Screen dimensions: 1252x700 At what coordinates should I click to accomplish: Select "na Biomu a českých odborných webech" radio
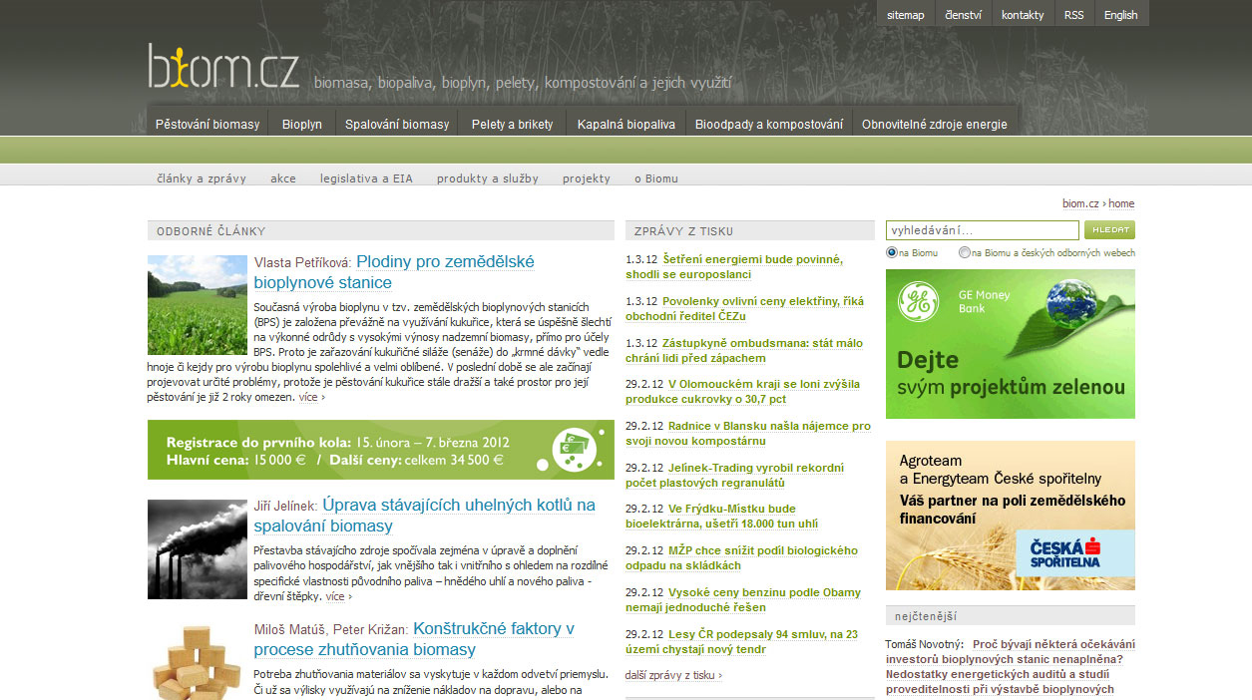pyautogui.click(x=964, y=253)
